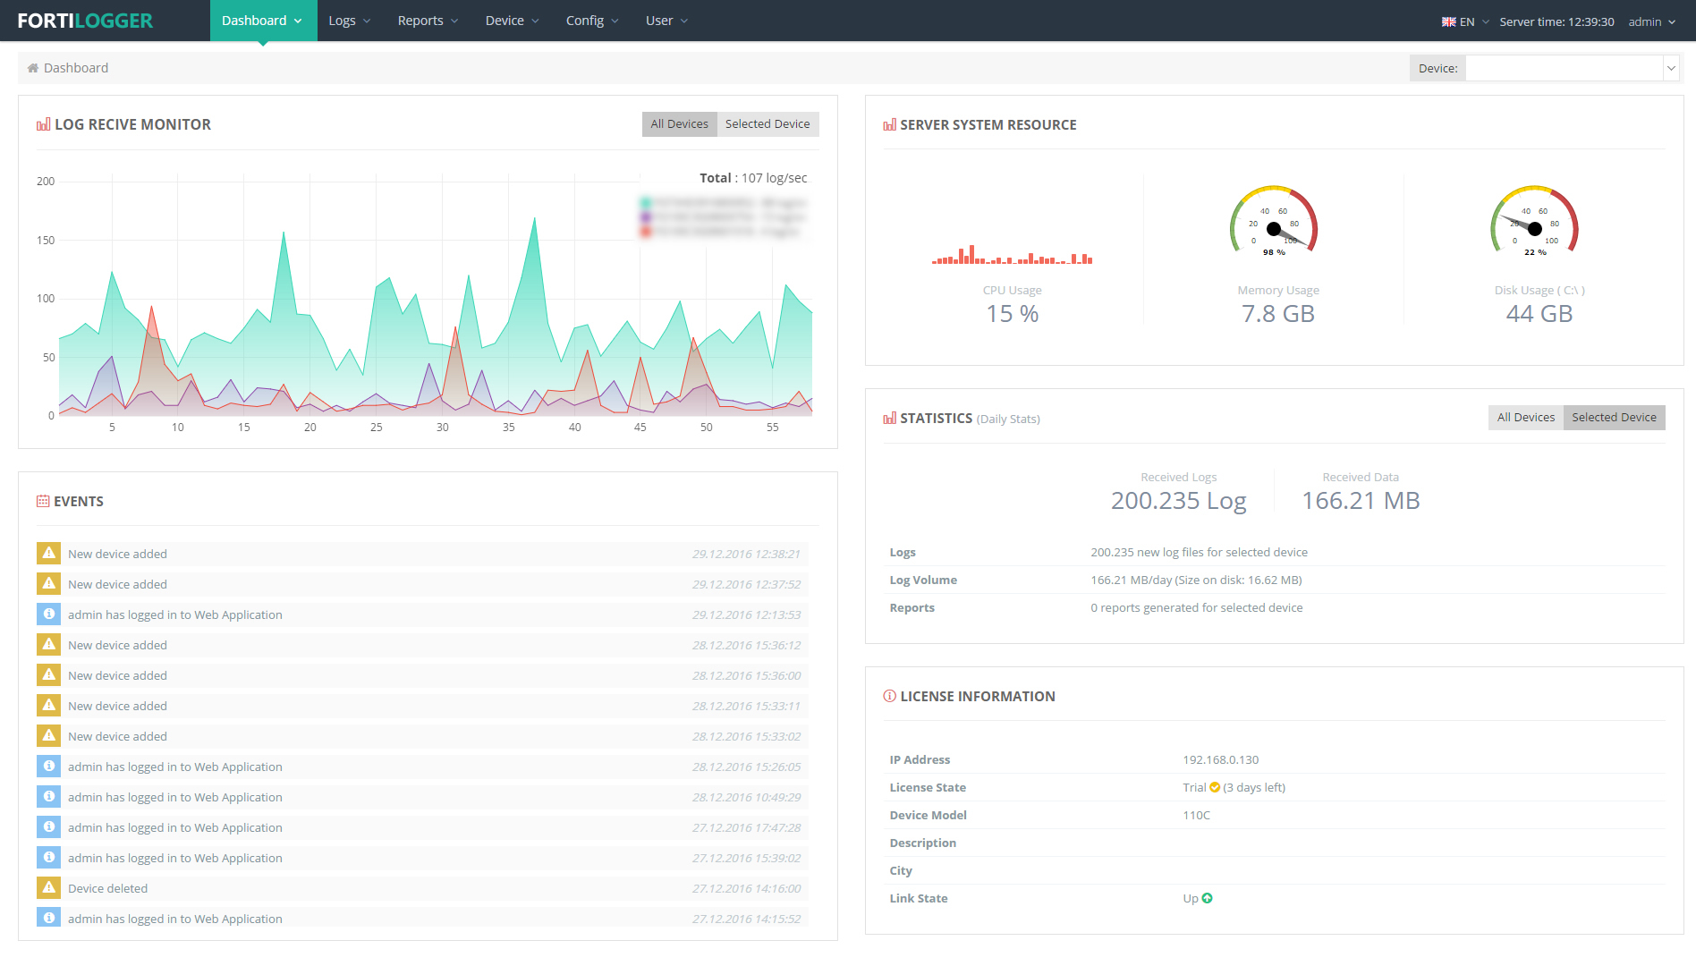Click info icon for 15:26:05 admin login event
Screen dimensions: 1696x966
click(x=48, y=767)
